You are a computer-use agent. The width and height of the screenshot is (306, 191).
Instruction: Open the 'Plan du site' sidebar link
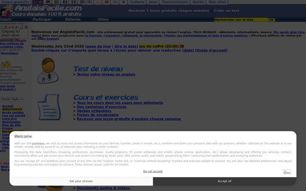[11, 125]
